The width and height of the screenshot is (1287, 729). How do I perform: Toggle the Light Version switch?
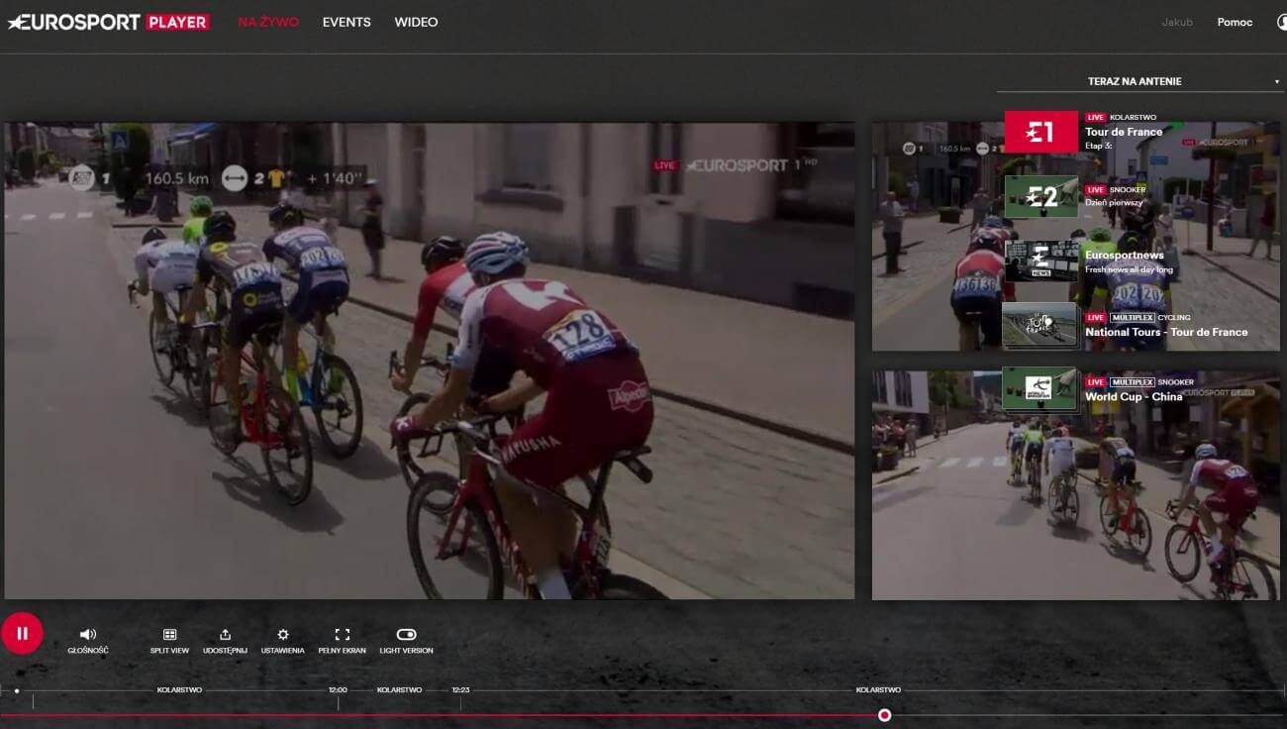pyautogui.click(x=406, y=634)
